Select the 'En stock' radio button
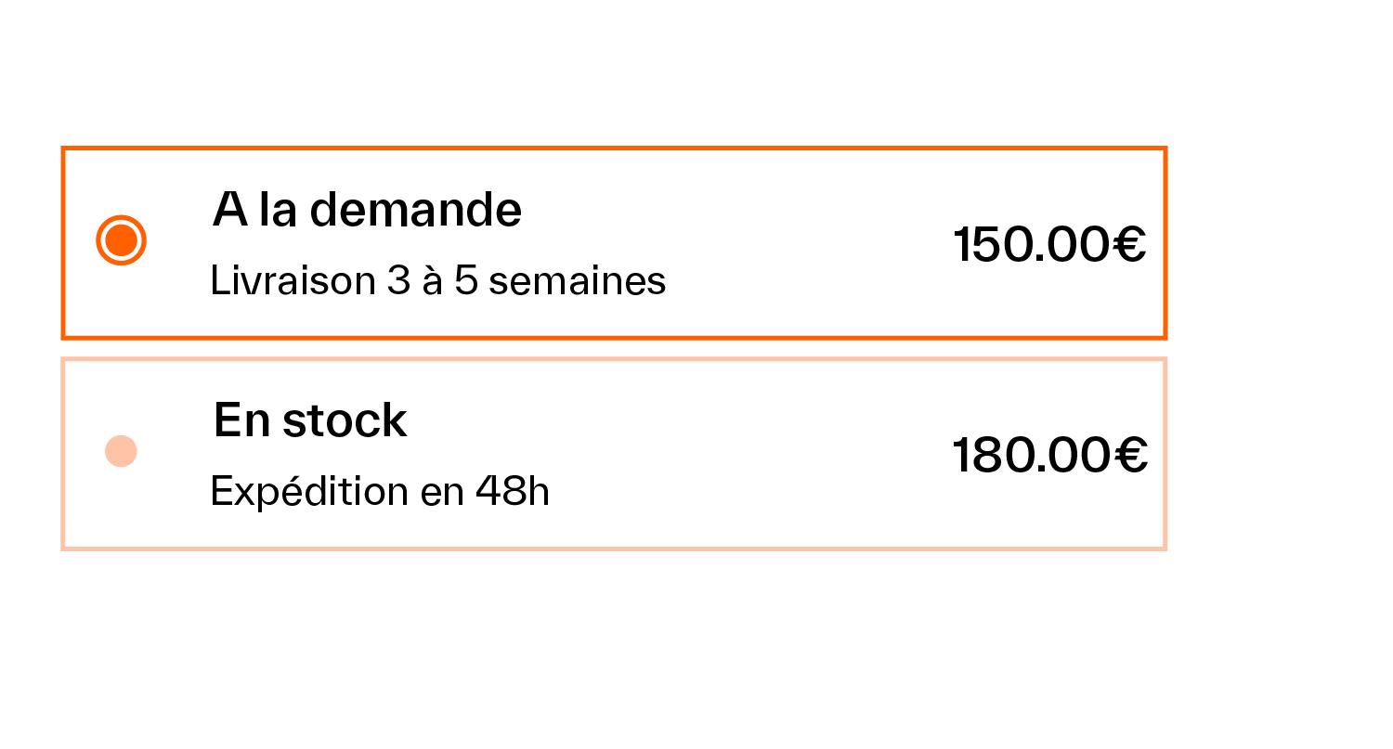The width and height of the screenshot is (1393, 749). 122,452
